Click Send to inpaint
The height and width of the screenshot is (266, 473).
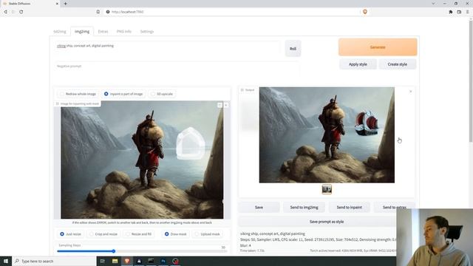point(349,208)
